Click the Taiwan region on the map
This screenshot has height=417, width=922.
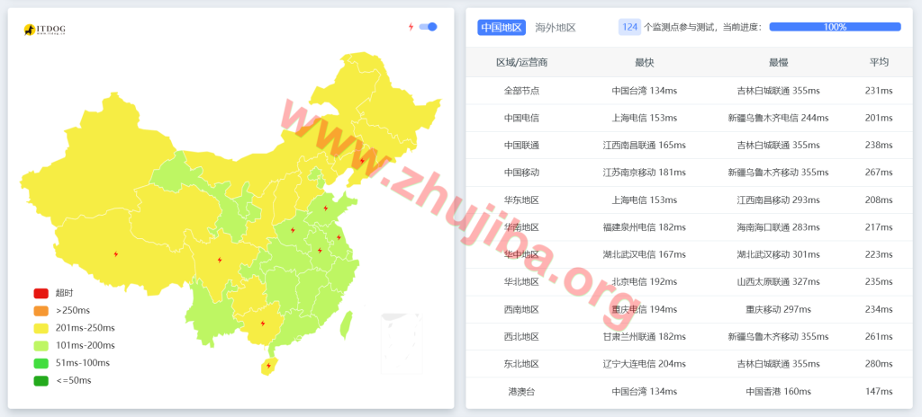pyautogui.click(x=347, y=325)
